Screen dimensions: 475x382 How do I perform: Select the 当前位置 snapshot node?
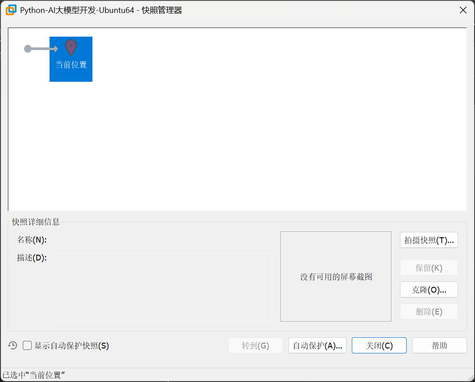pyautogui.click(x=71, y=59)
